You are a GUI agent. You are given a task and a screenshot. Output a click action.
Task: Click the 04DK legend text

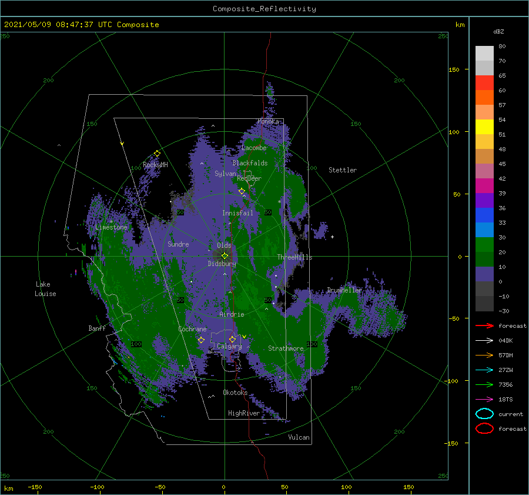click(x=505, y=341)
